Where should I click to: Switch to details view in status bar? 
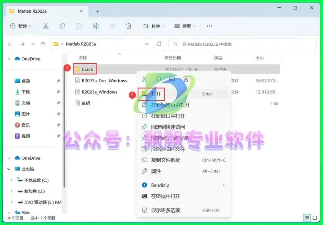(307, 218)
